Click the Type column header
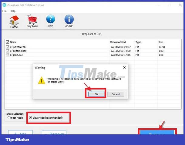185x145 pixels. point(138,42)
